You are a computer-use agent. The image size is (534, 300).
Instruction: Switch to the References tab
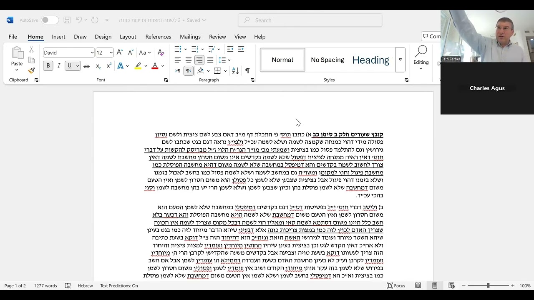click(x=158, y=37)
